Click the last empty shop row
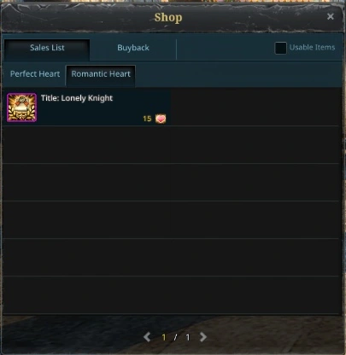 pyautogui.click(x=171, y=294)
